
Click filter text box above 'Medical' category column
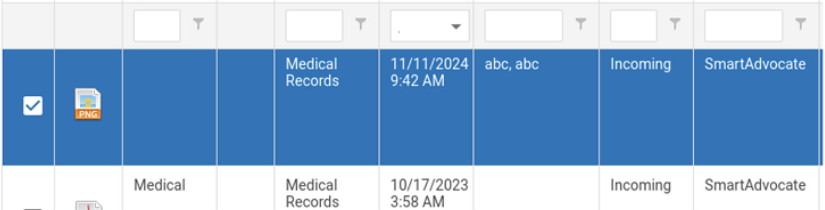157,26
